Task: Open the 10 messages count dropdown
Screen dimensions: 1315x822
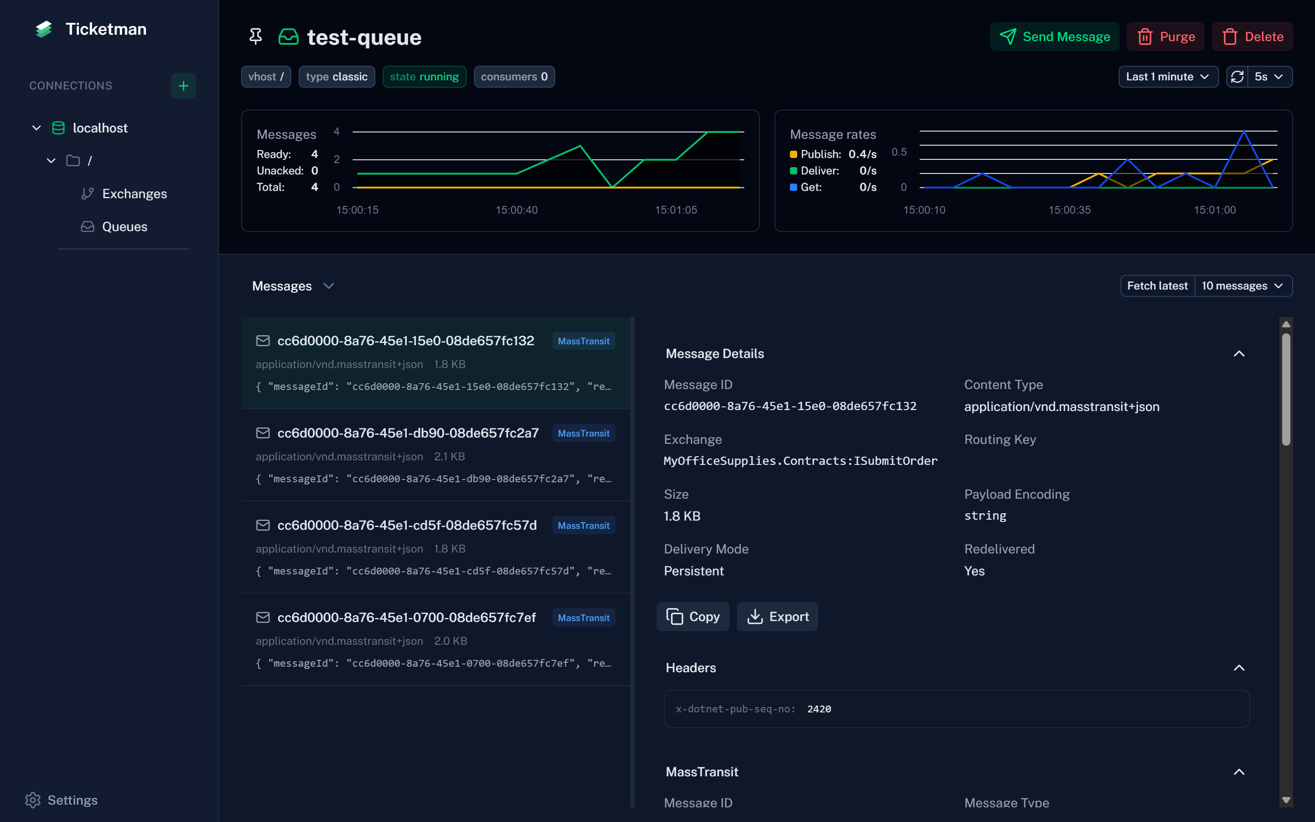Action: tap(1243, 286)
